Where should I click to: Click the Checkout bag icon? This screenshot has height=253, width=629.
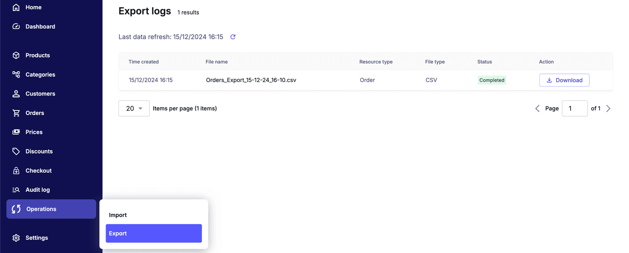(16, 170)
